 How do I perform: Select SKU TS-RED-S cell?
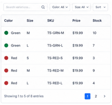coord(55,58)
